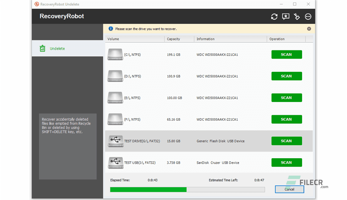Scan the D:\ NTFS volume
Viewport: 347px width, 200px height.
click(286, 76)
